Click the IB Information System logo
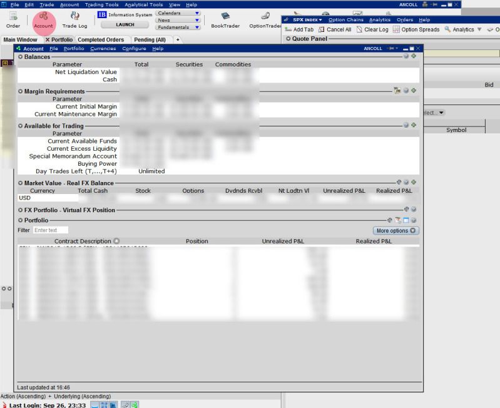Image resolution: width=500 pixels, height=408 pixels. click(x=102, y=14)
